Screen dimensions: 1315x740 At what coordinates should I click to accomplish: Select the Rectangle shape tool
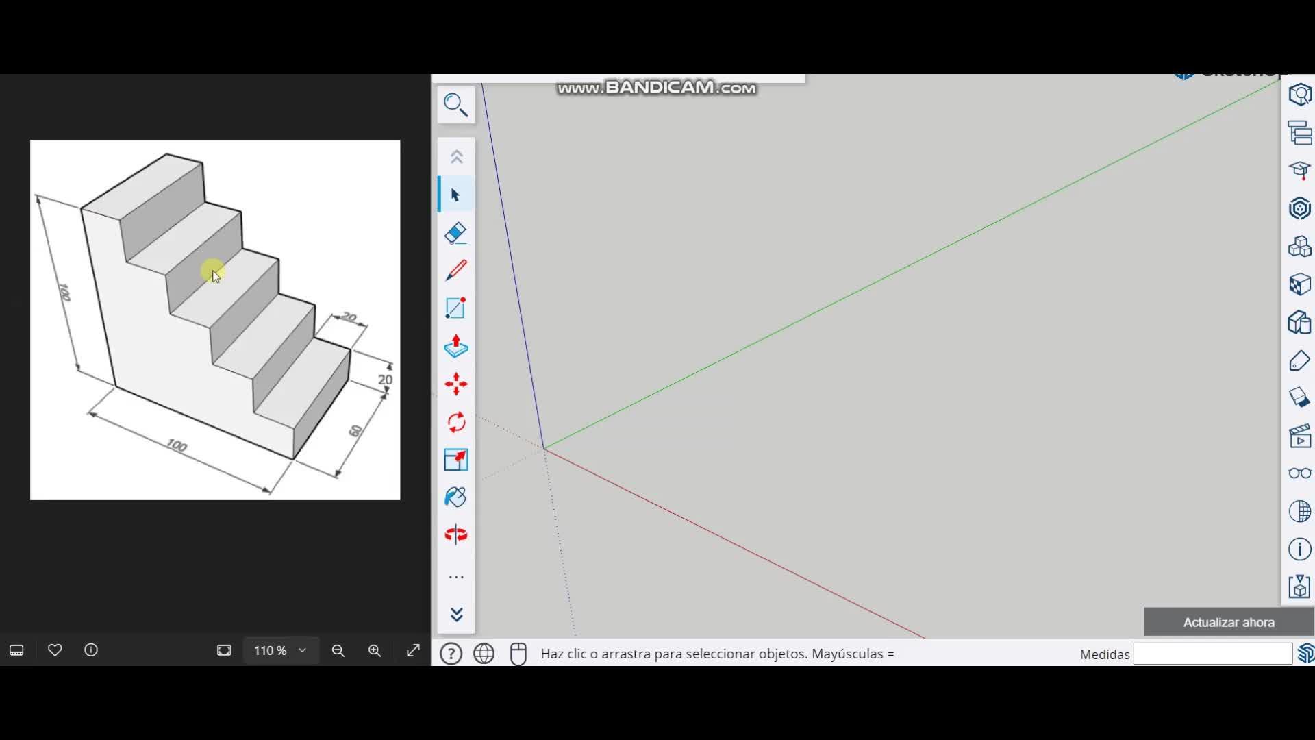point(455,308)
